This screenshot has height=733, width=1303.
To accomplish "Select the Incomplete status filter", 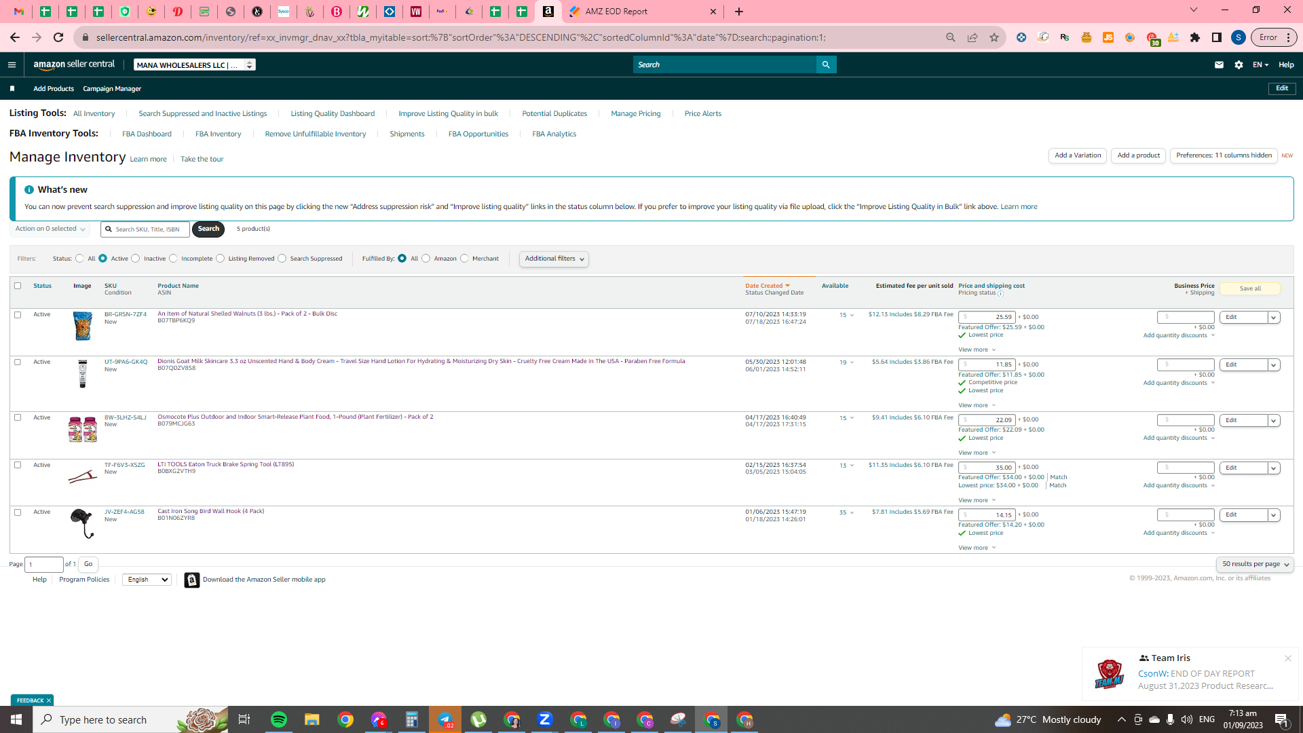I will [x=174, y=259].
